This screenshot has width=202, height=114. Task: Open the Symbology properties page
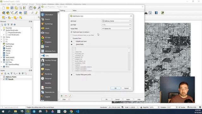point(49,24)
